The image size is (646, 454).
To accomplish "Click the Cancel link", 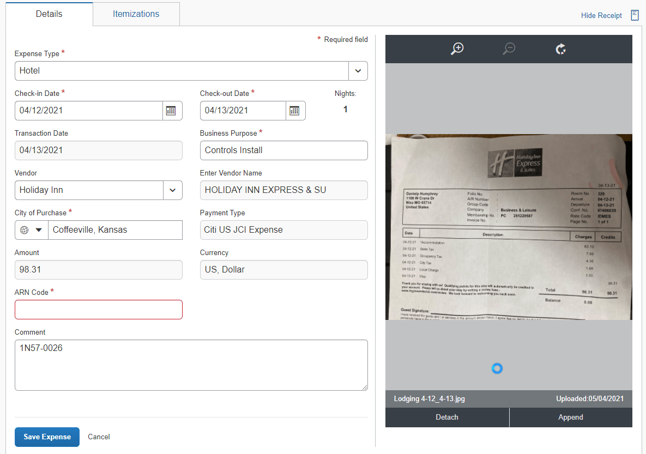I will tap(99, 437).
